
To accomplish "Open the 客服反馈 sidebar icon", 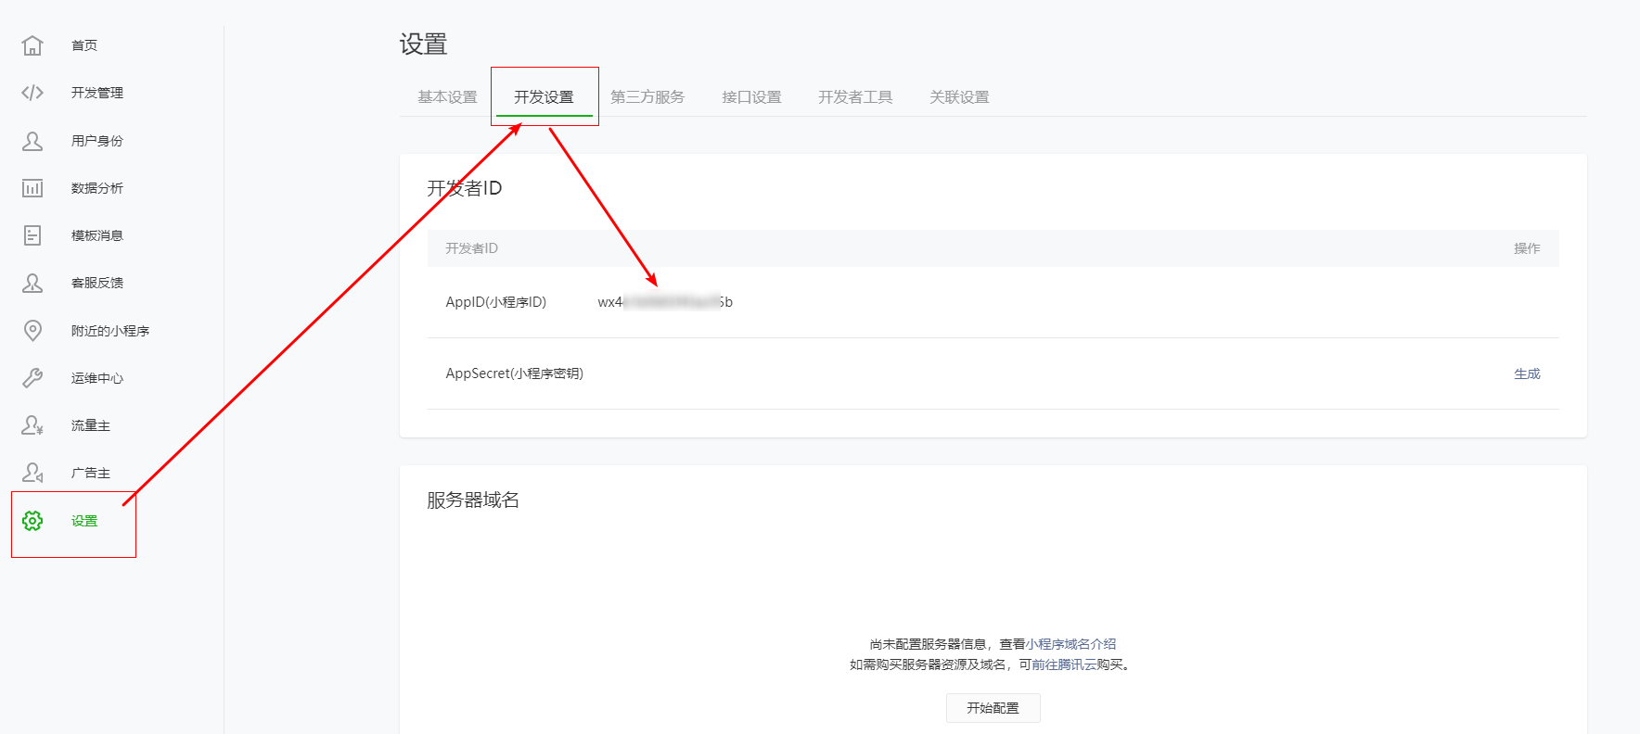I will [32, 283].
